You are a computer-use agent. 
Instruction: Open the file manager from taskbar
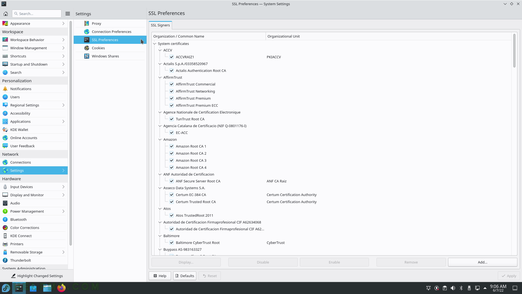47,288
